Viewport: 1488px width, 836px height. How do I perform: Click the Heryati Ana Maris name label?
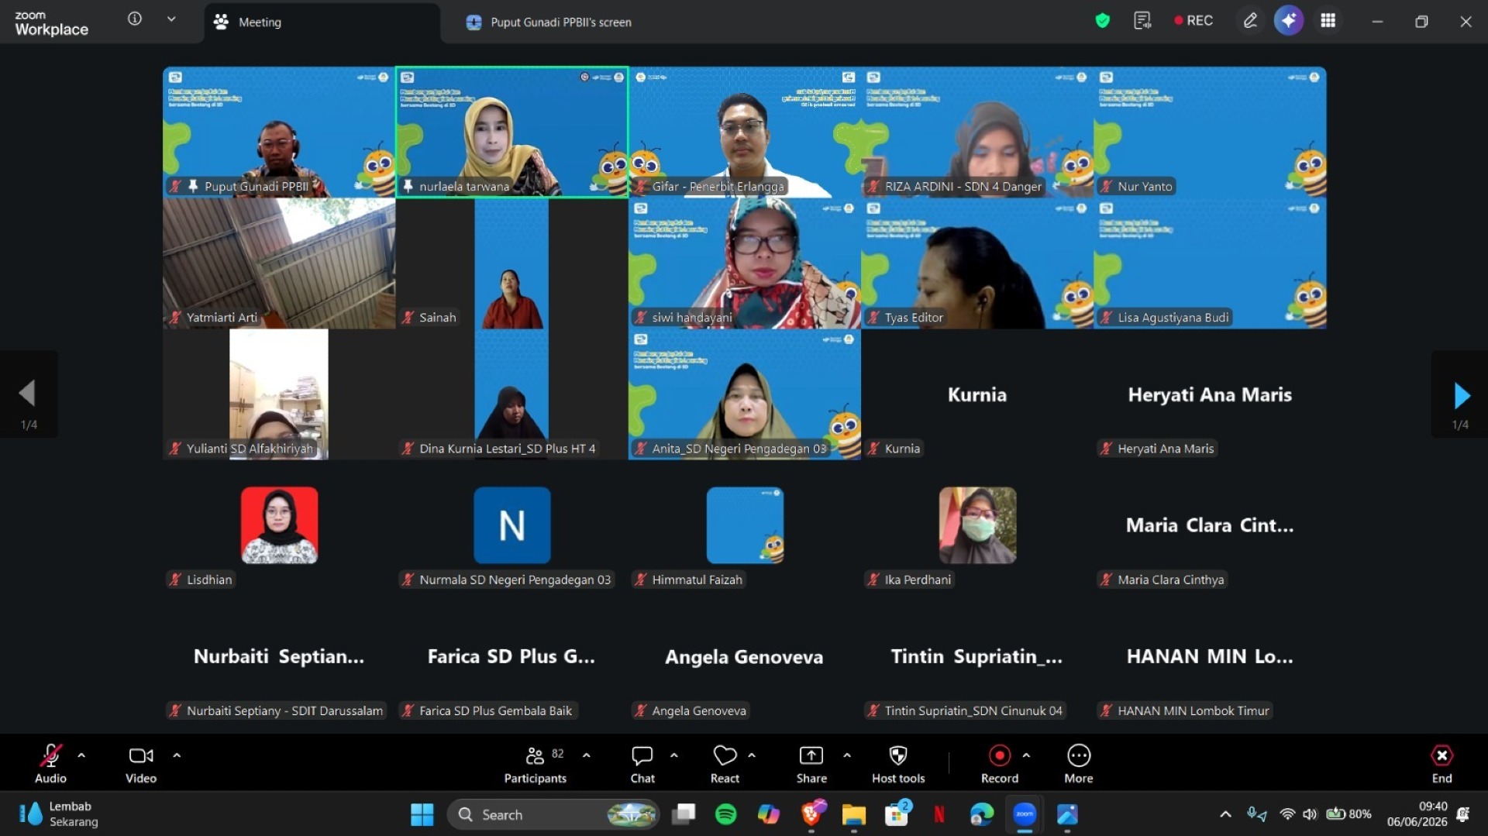coord(1158,449)
